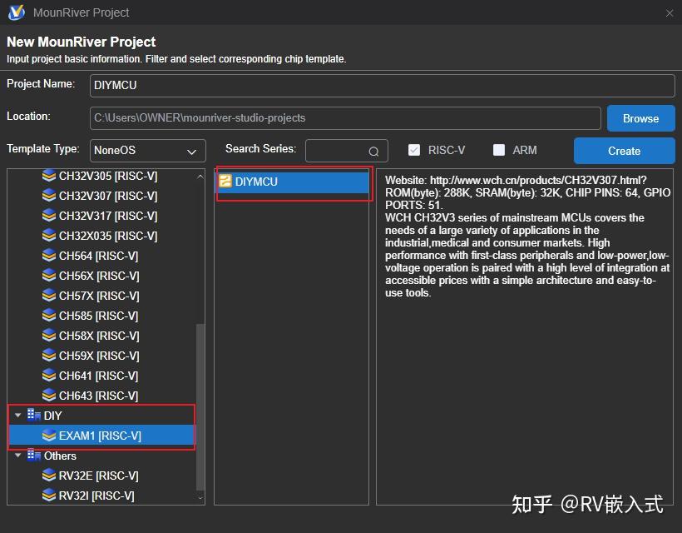Click the DIY group folder icon
The width and height of the screenshot is (682, 533).
pos(35,415)
